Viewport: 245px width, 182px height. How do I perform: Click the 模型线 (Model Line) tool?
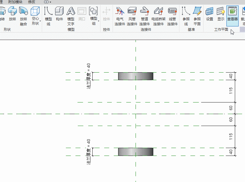pyautogui.click(x=48, y=16)
